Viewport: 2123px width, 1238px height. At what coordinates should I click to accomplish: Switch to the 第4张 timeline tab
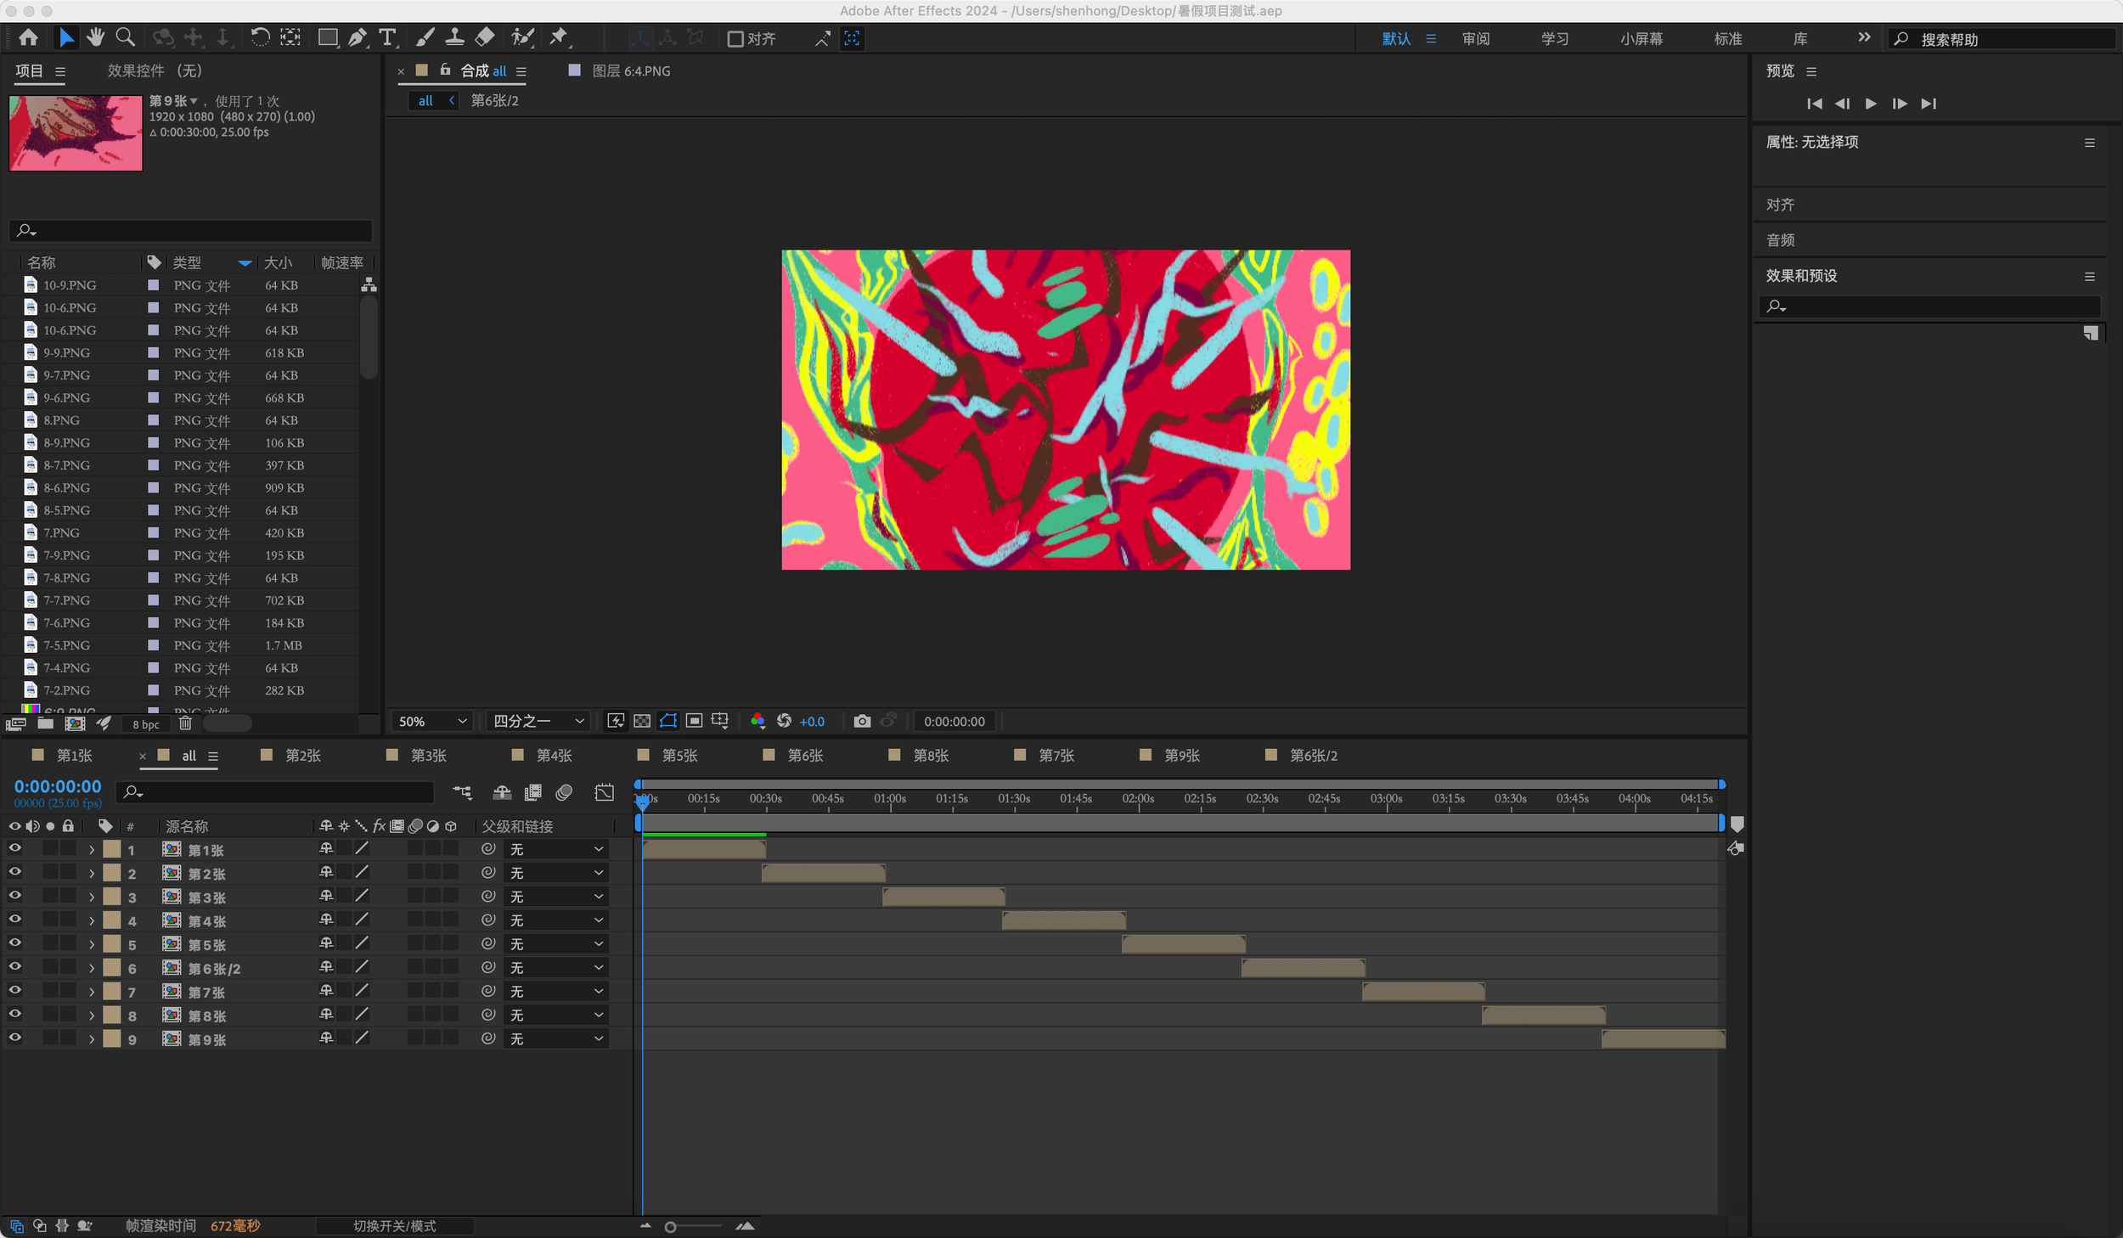(554, 755)
